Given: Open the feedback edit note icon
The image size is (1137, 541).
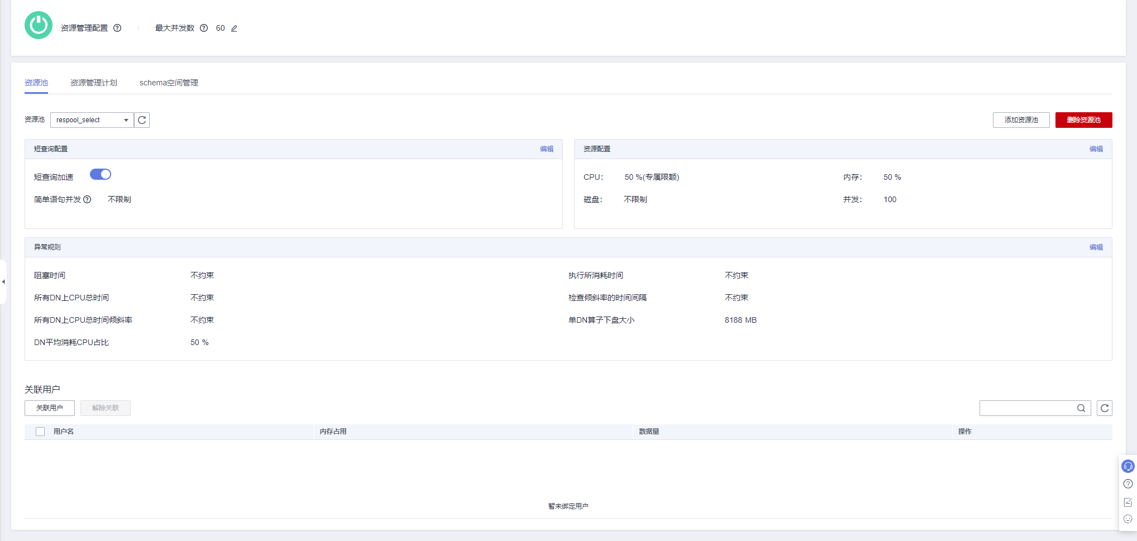Looking at the screenshot, I should (x=1128, y=502).
